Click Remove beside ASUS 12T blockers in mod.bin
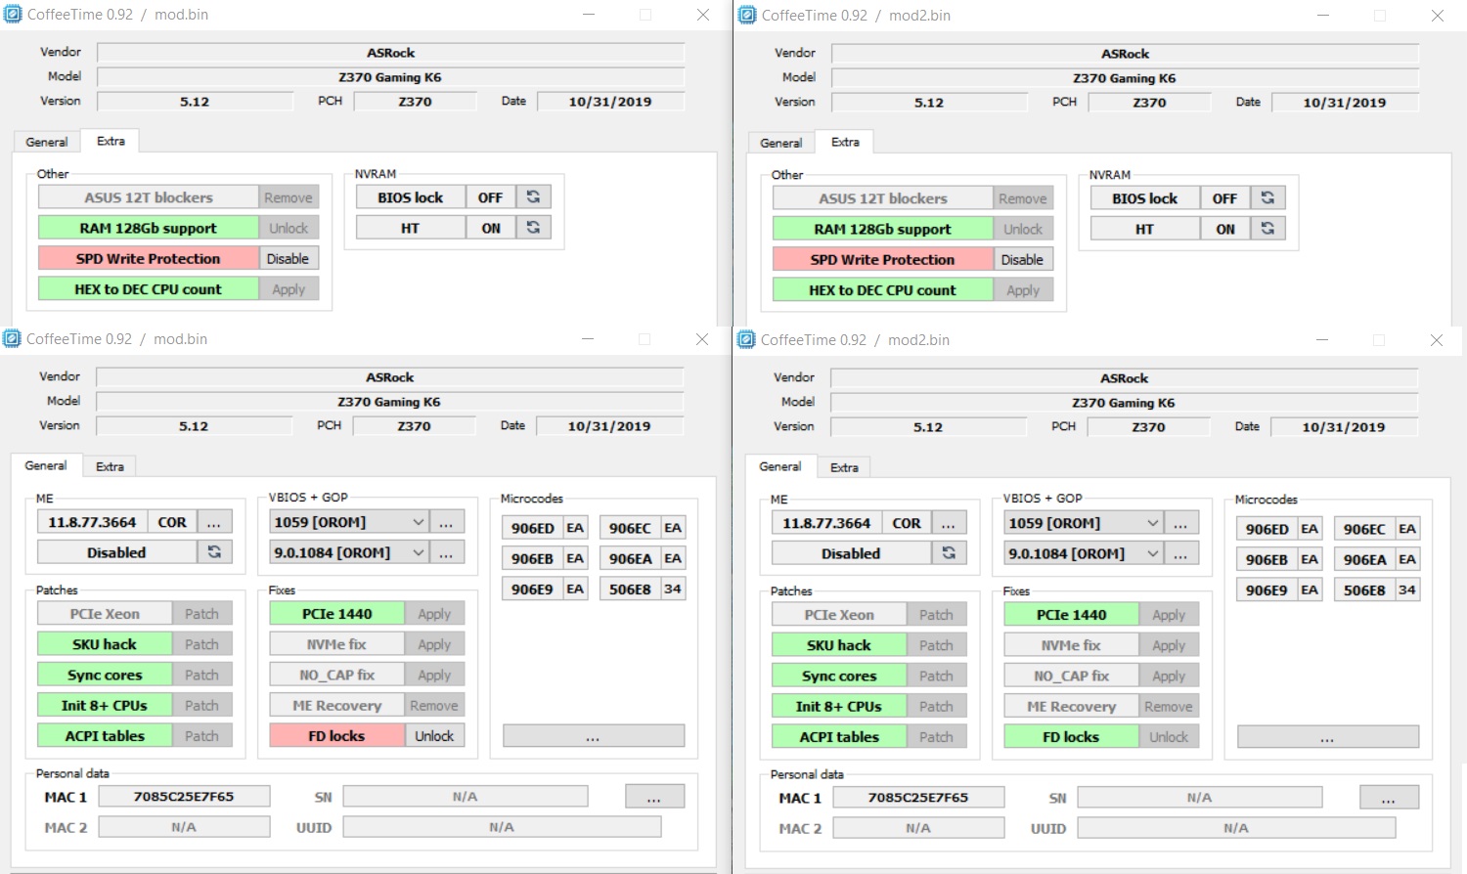This screenshot has height=874, width=1467. click(289, 197)
